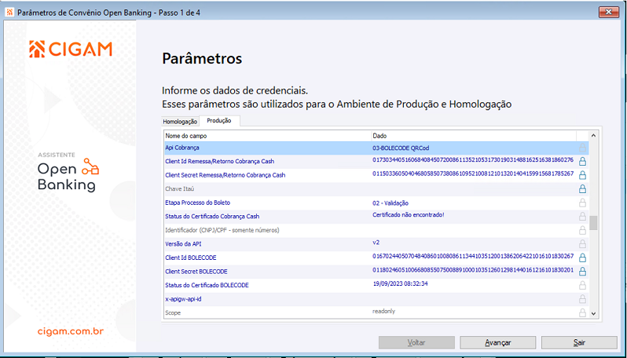
Task: Click lock icon for Etapa Processo do Boleto
Action: pos(583,203)
